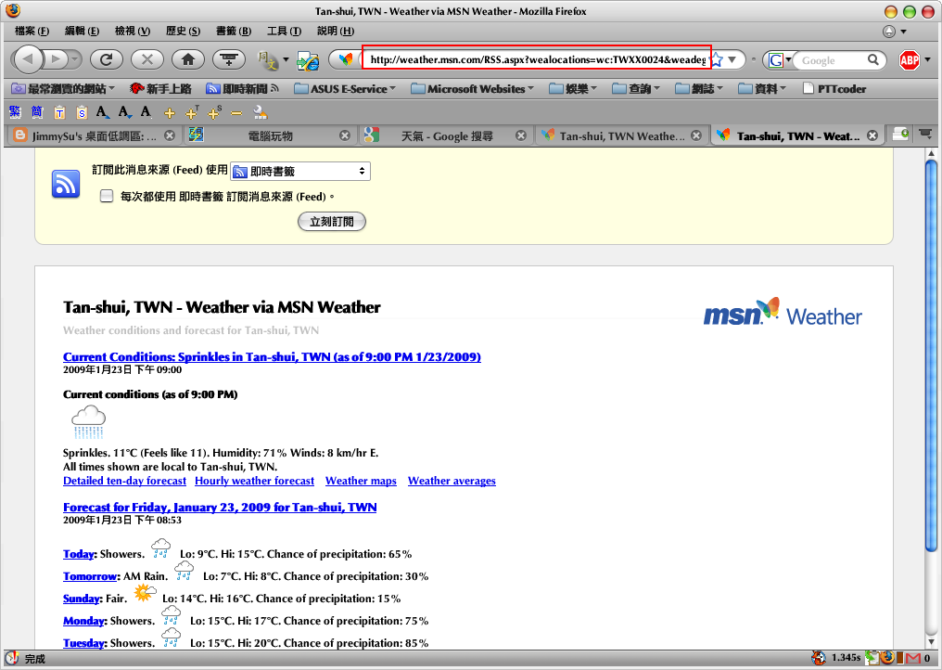Expand the 同文 converter dropdown arrow
This screenshot has width=942, height=670.
pos(286,59)
